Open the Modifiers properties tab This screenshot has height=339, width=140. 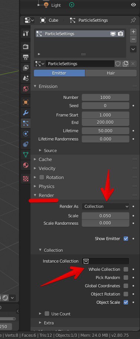point(26,113)
